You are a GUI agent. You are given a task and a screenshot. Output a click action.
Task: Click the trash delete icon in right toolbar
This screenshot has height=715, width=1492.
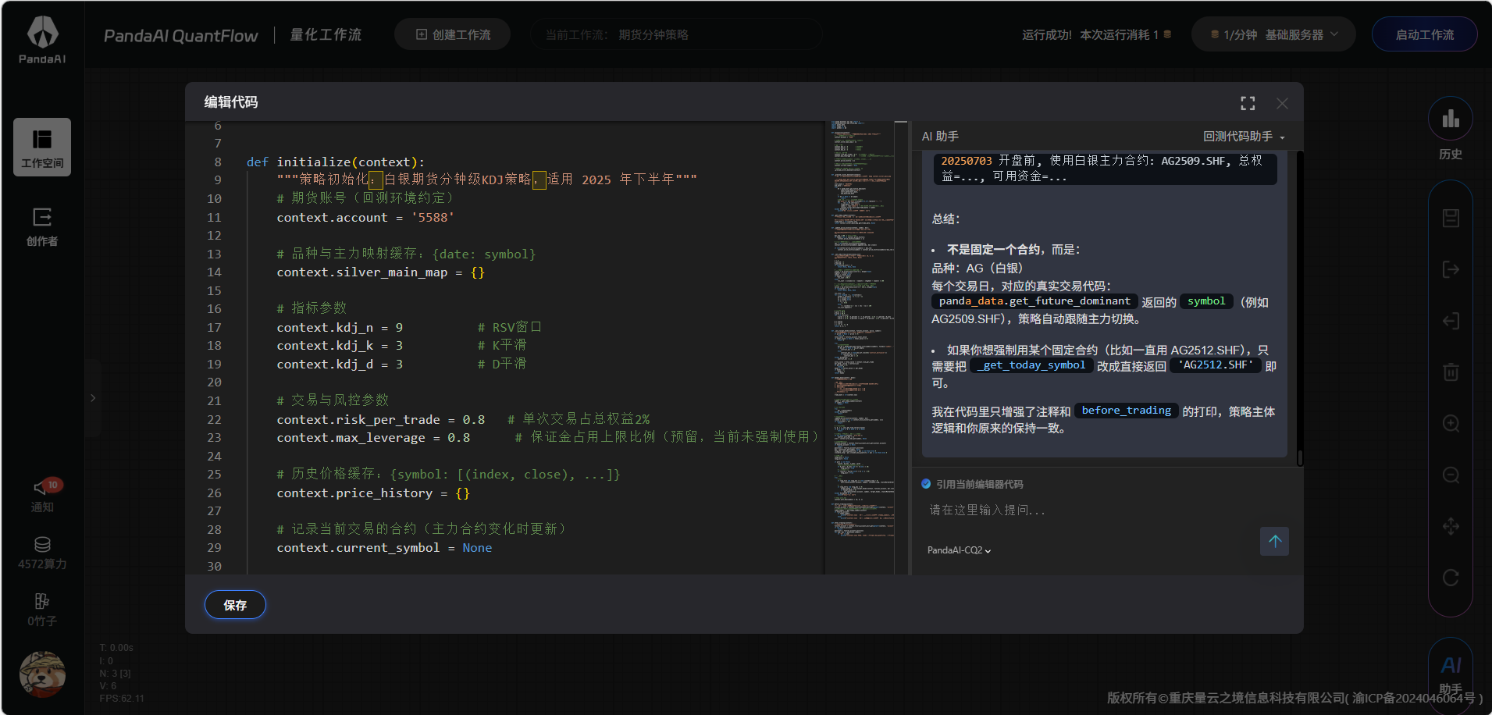(1451, 372)
